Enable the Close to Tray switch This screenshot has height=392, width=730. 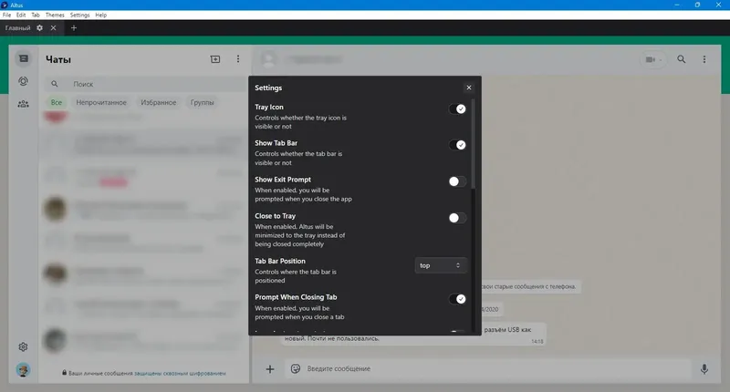pos(457,218)
